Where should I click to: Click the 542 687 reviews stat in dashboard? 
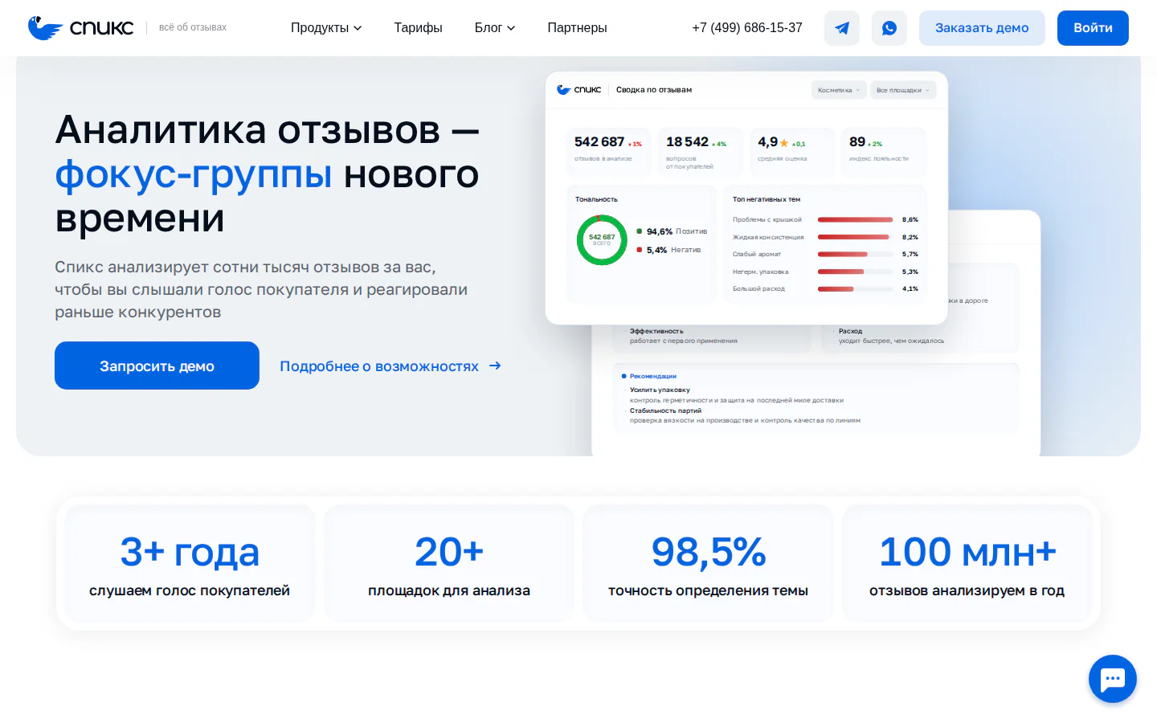(x=608, y=151)
